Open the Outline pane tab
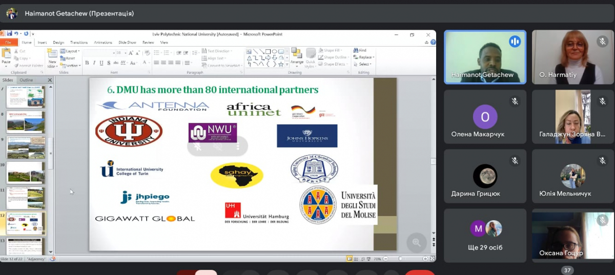Image resolution: width=615 pixels, height=275 pixels. 26,80
